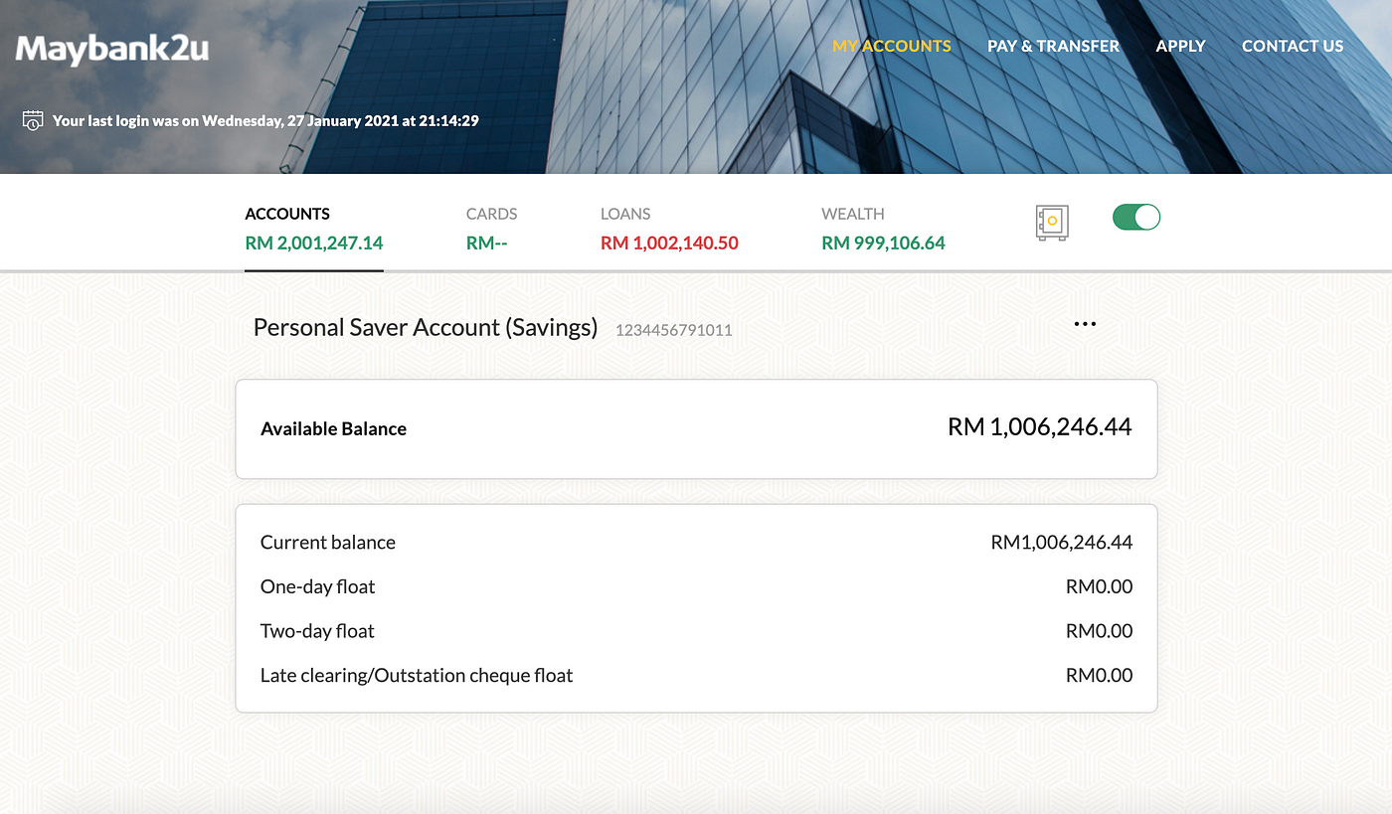The image size is (1392, 814).
Task: Open PAY & TRANSFER menu
Action: 1053,46
